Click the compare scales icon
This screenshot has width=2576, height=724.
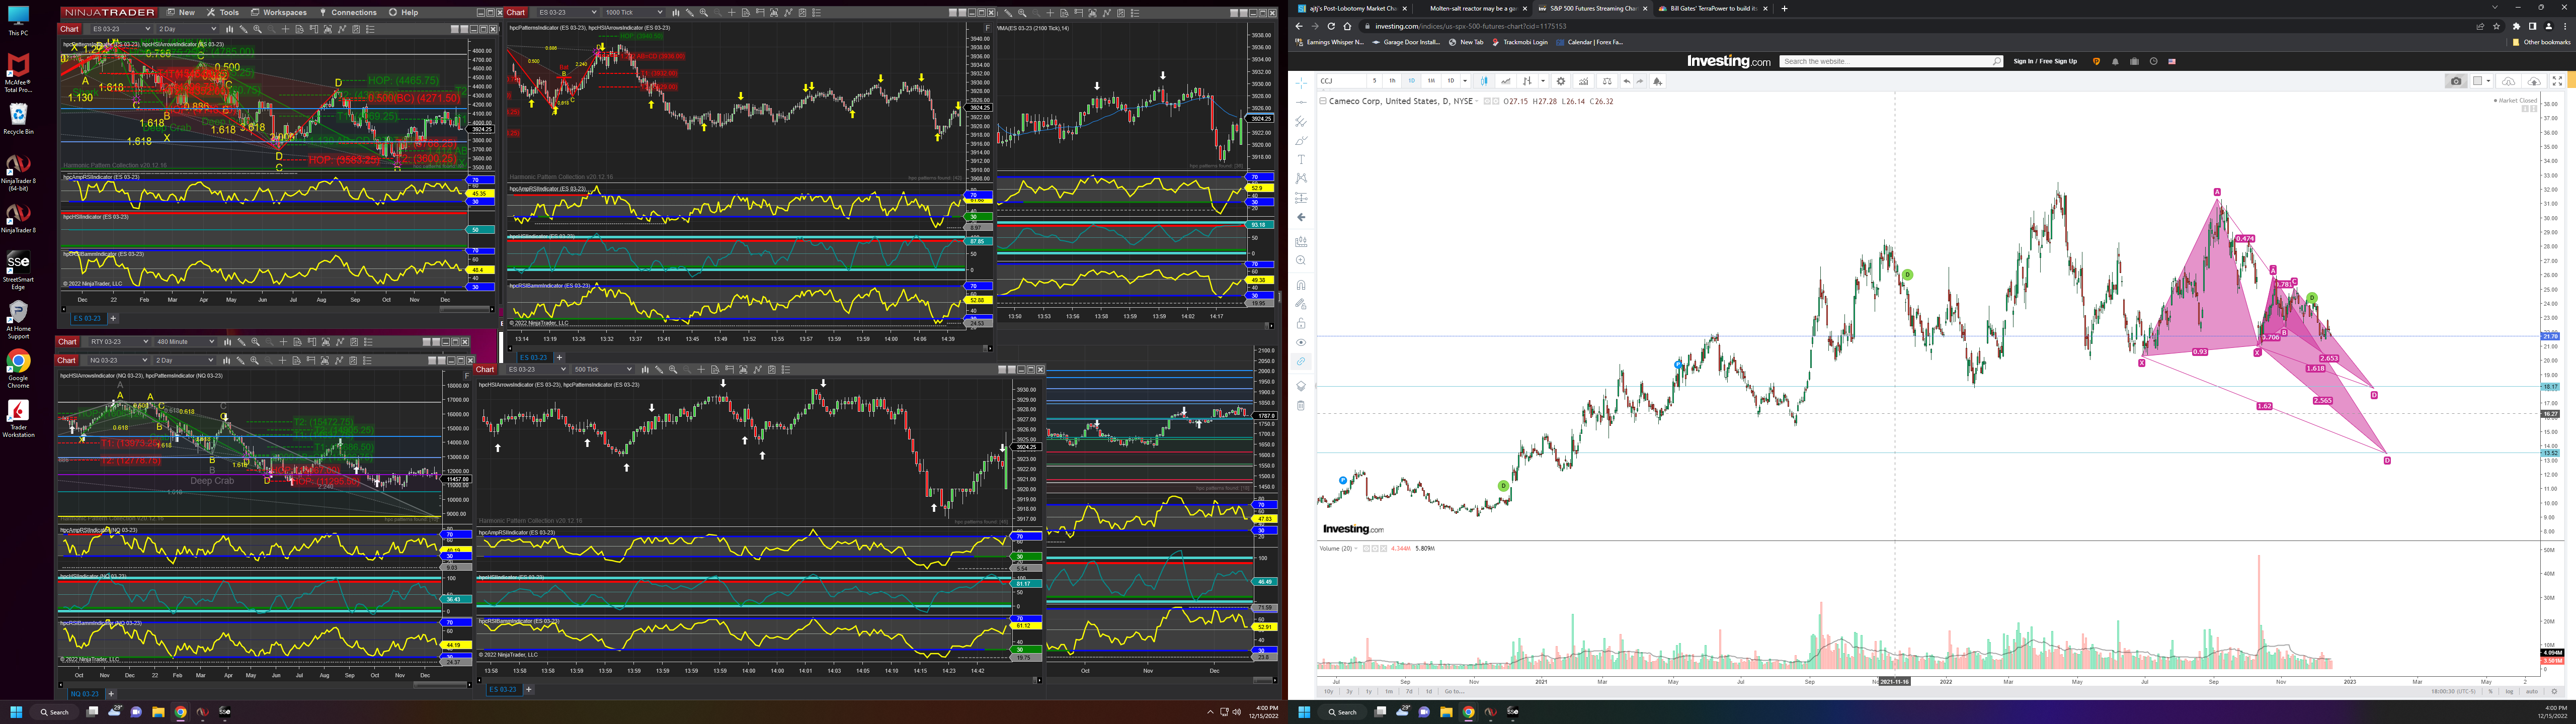[x=1607, y=81]
